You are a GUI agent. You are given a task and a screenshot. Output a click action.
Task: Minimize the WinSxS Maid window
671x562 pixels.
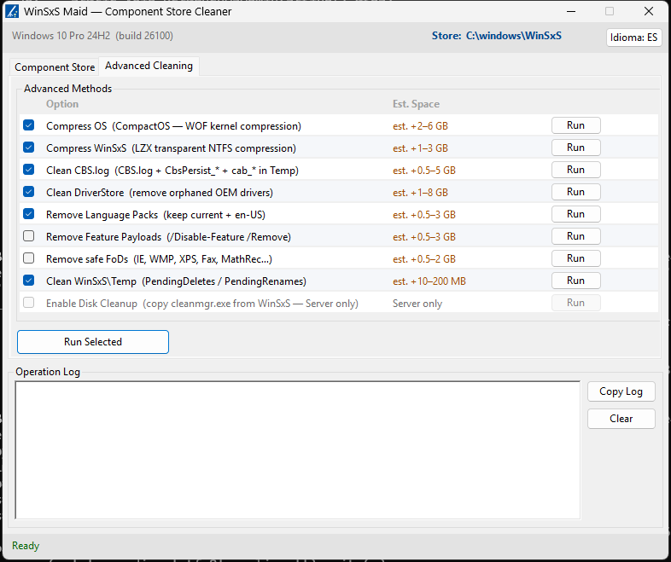click(x=571, y=12)
